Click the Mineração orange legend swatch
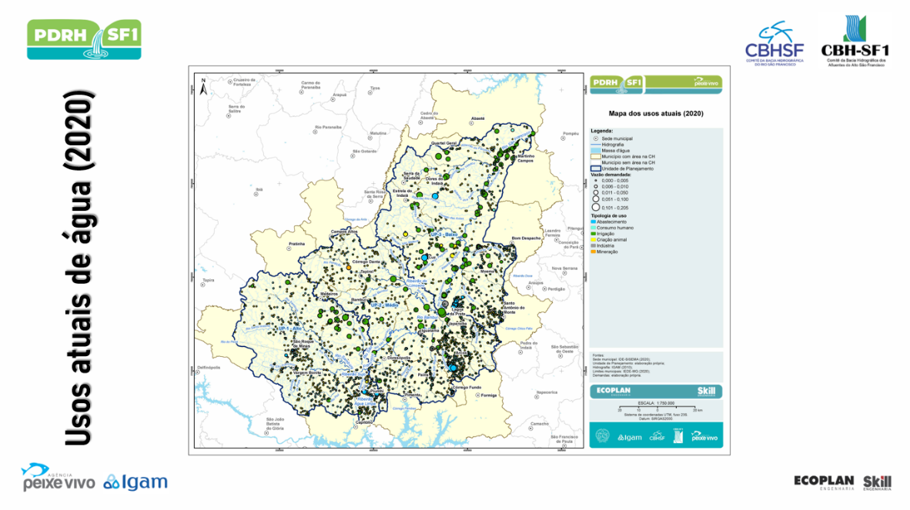Viewport: 910px width, 510px height. (x=593, y=252)
